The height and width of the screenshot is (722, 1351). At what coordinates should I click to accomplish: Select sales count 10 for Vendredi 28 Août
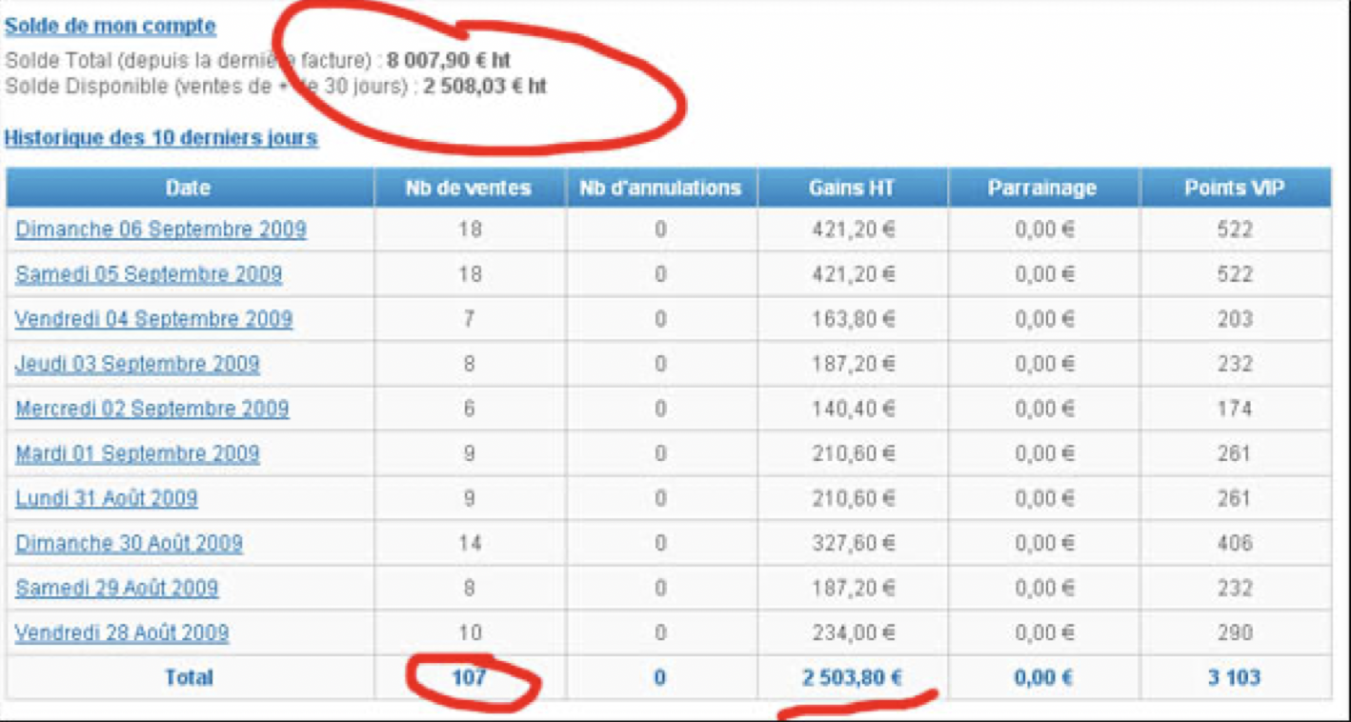(x=470, y=632)
